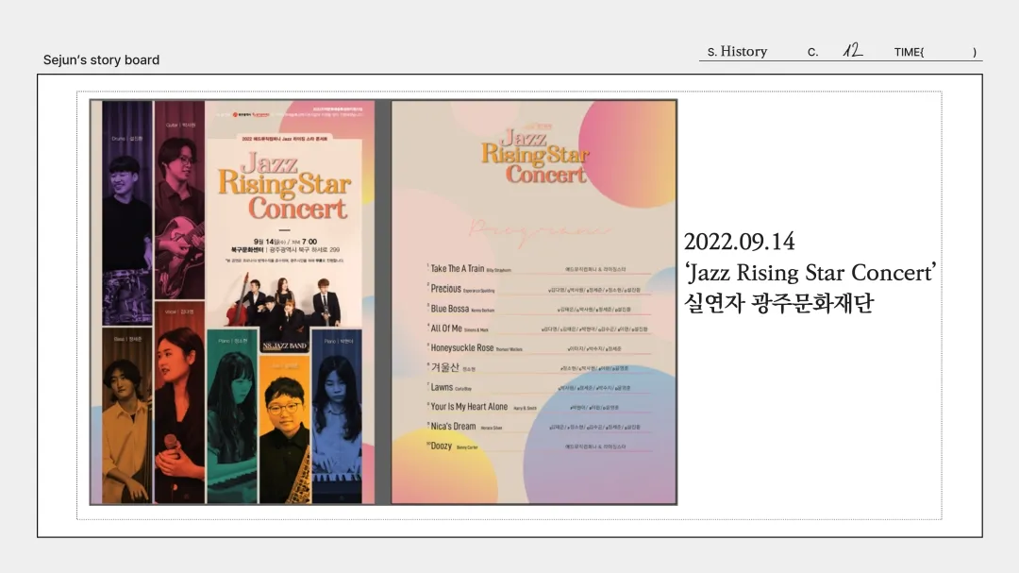The width and height of the screenshot is (1019, 573).
Task: Click the program sheet's "Jazz Rising Star Concert" logo
Action: (535, 156)
